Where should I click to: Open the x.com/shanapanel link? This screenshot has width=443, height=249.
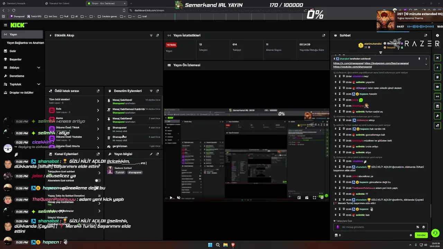point(349,64)
